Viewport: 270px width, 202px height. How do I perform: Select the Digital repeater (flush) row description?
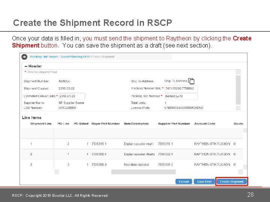point(139,154)
